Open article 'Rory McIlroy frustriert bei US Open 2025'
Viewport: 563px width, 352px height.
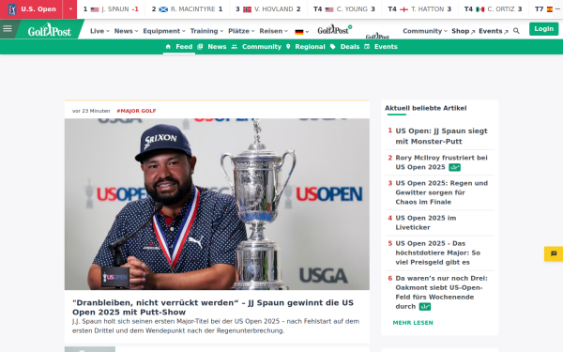[x=441, y=162]
